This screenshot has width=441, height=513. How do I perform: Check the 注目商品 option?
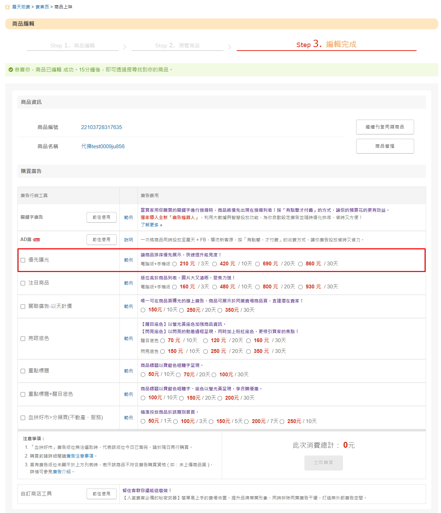pos(23,283)
